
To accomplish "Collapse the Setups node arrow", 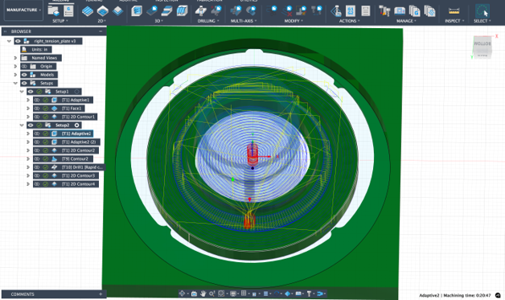I will [15, 83].
